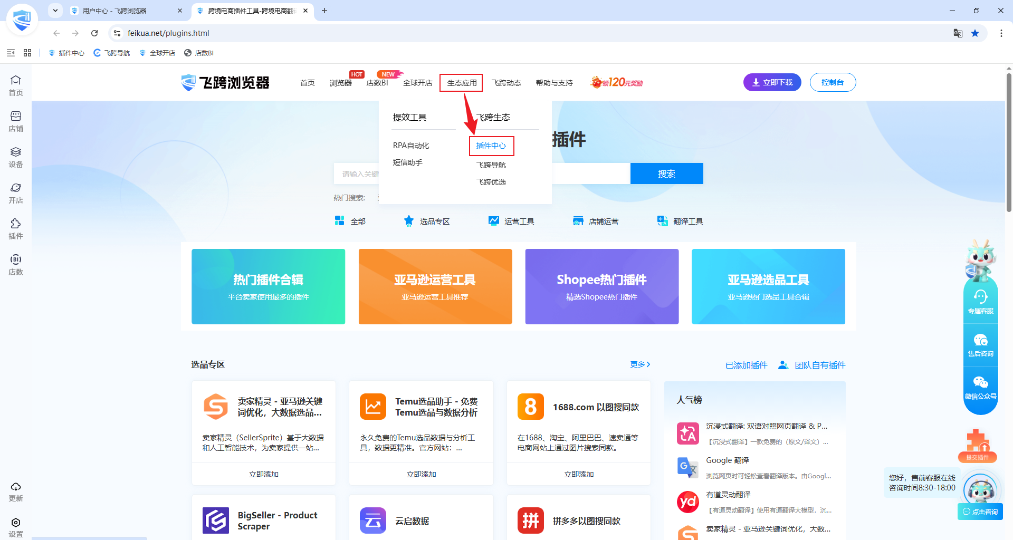
Task: Open the 卖家精灵 plugin icon
Action: (216, 407)
